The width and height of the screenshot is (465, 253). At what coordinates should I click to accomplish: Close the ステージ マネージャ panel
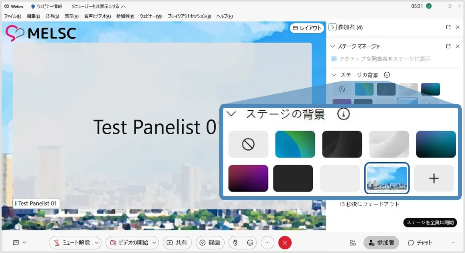[458, 46]
